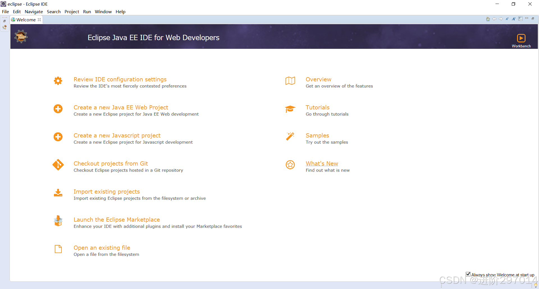Open the Project Explorer sidebar icon

[4, 27]
